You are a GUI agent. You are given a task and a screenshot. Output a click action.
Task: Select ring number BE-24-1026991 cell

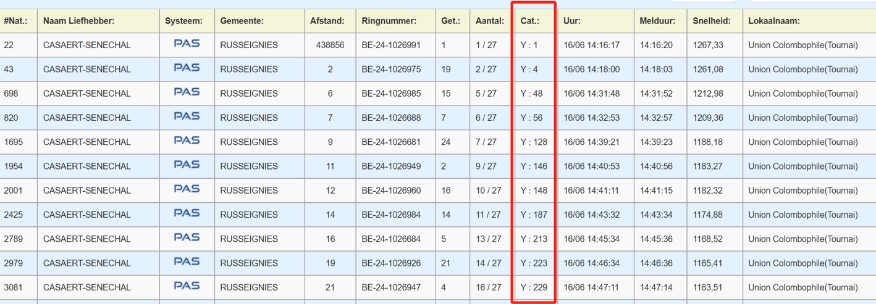391,45
